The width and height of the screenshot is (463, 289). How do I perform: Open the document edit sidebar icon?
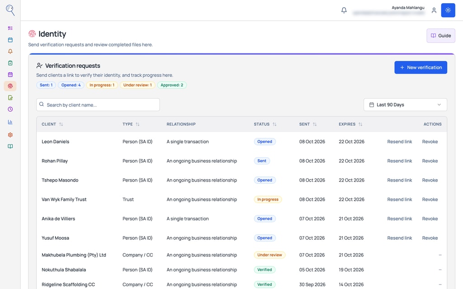click(10, 98)
